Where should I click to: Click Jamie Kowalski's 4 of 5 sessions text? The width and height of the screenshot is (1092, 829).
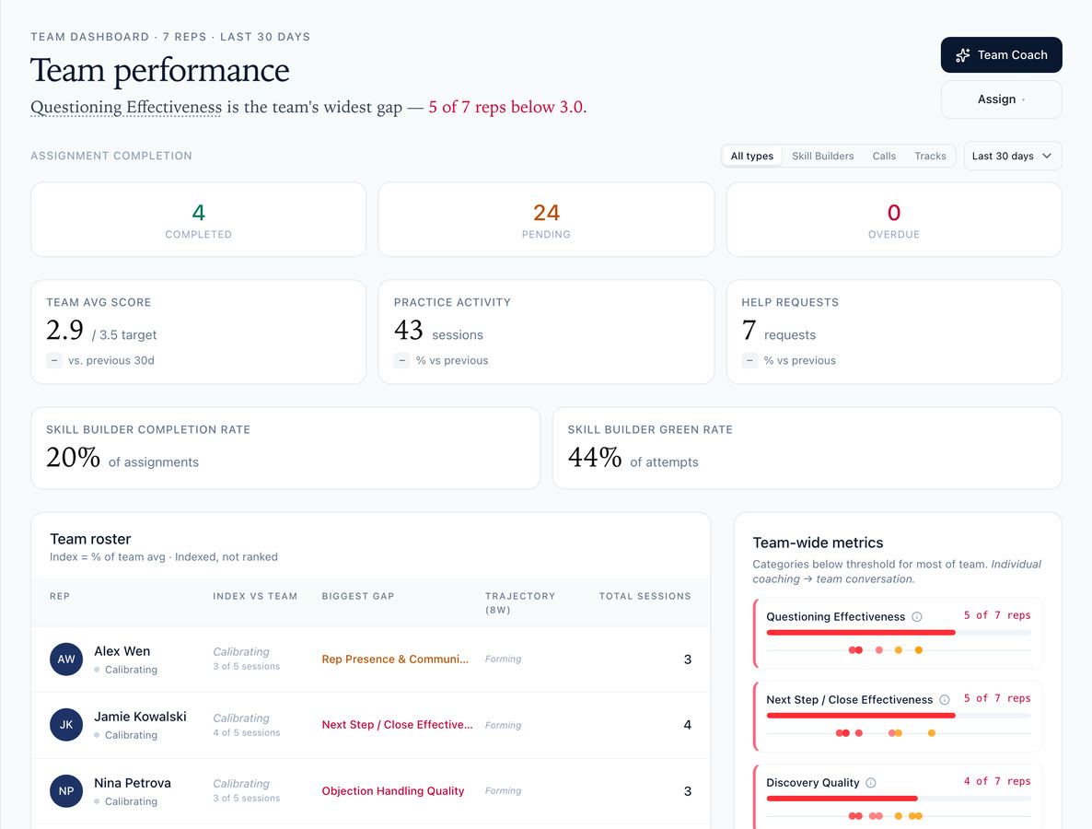point(247,733)
